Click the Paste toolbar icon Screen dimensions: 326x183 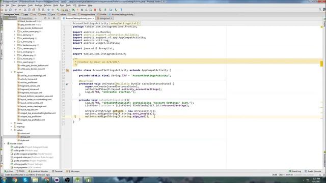click(x=34, y=10)
